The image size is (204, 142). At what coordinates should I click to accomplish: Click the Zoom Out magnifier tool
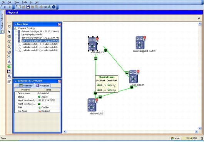click(x=9, y=47)
